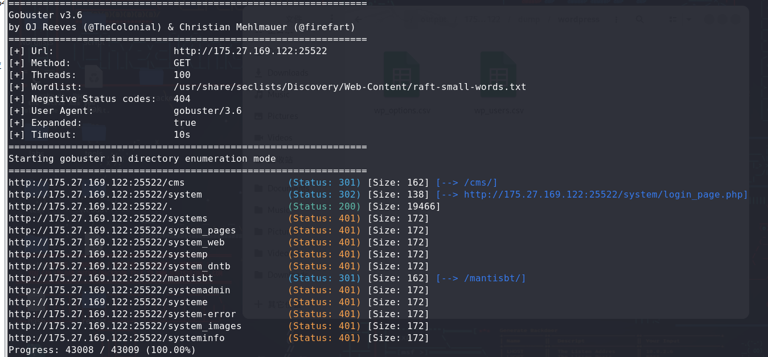Click the target URL on the Url line

point(250,51)
